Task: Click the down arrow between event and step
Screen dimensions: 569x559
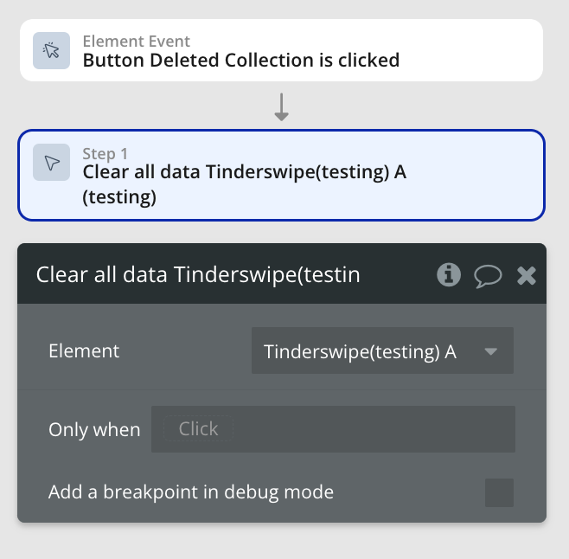Action: (x=281, y=106)
